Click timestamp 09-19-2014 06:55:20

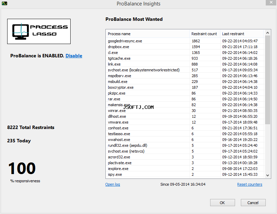(240, 116)
